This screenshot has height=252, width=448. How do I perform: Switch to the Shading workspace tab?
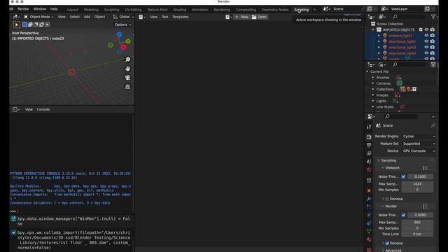(x=180, y=10)
